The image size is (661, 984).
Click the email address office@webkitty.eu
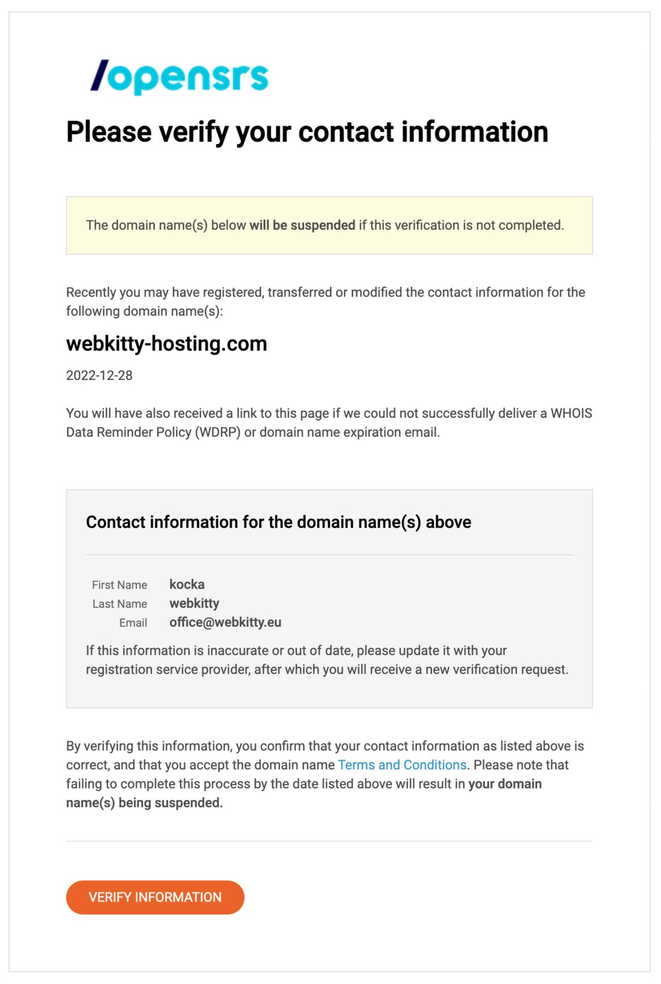(225, 622)
